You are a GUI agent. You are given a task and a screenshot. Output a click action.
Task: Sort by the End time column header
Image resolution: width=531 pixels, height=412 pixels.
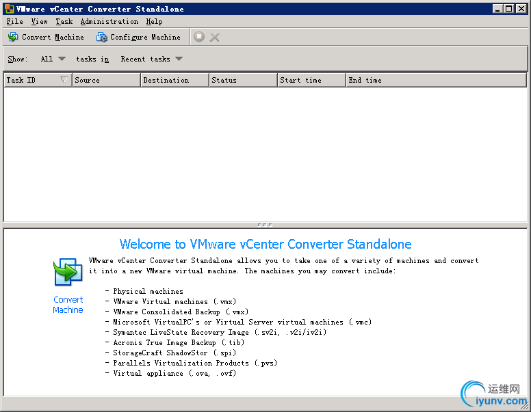(x=436, y=80)
